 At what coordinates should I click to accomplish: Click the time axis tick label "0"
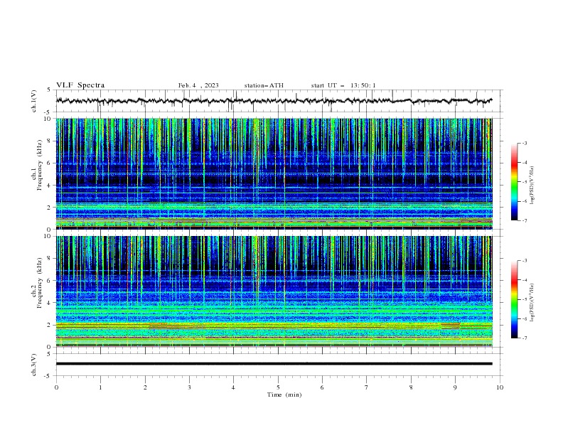[x=56, y=387]
